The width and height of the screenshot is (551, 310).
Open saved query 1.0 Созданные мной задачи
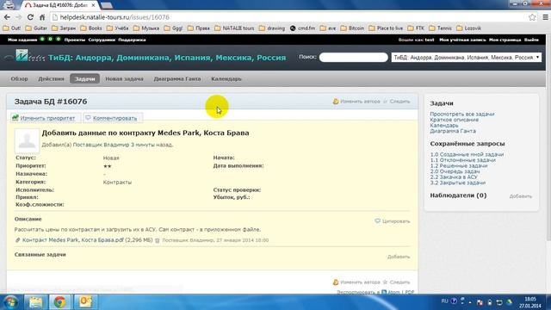coord(467,154)
